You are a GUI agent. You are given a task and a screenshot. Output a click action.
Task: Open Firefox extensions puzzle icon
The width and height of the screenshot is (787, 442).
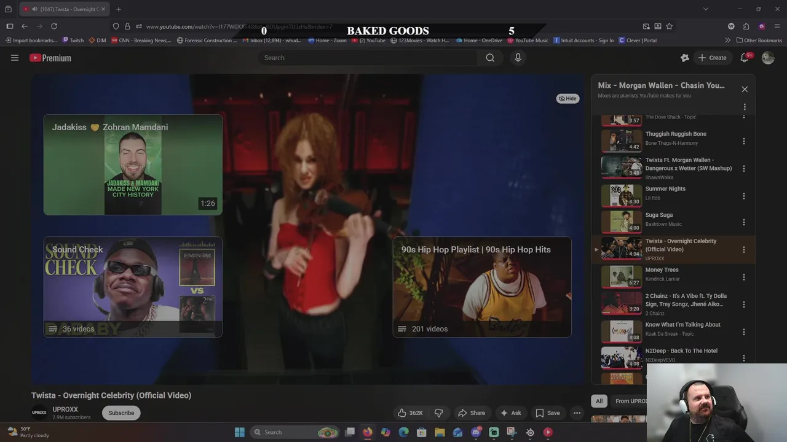tap(746, 26)
